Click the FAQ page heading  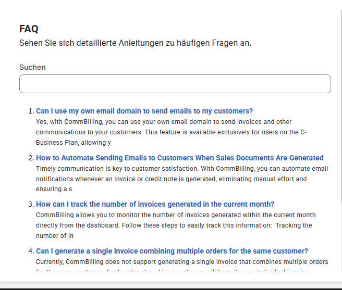click(29, 29)
